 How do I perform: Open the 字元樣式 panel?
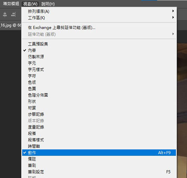99,69
